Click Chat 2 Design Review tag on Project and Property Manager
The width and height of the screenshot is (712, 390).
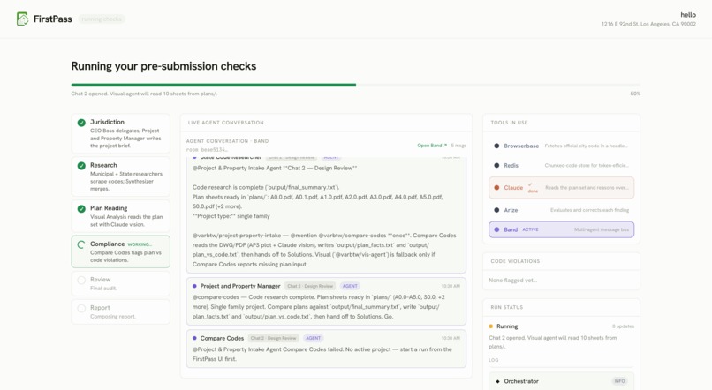point(310,286)
